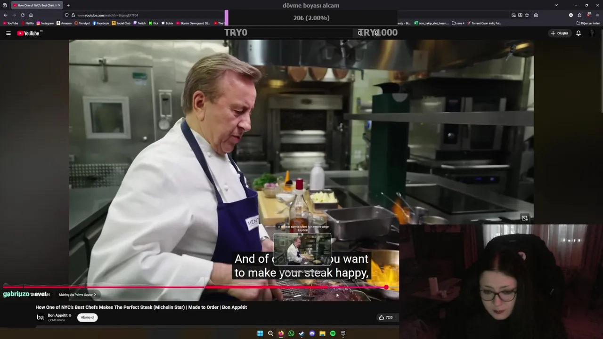This screenshot has height=339, width=603.
Task: Like the video (72 B)
Action: point(385,317)
